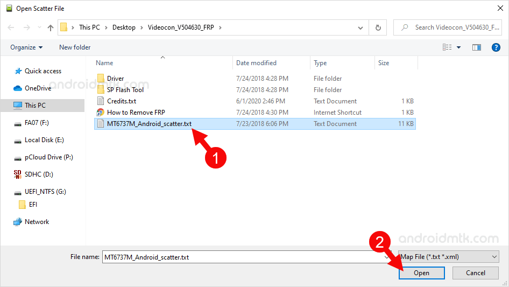Screen dimensions: 509x287
Task: Select MT6737M_Android_scatter.txt file
Action: [x=149, y=124]
